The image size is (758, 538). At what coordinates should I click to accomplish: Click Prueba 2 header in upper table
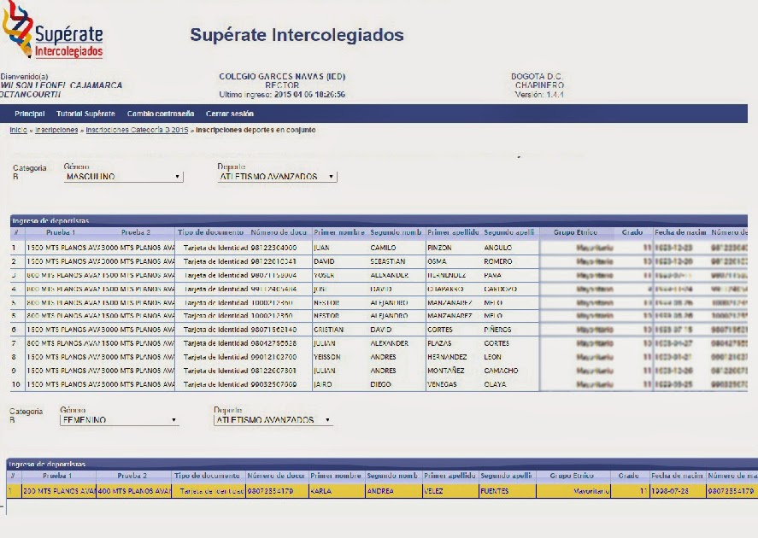[136, 232]
